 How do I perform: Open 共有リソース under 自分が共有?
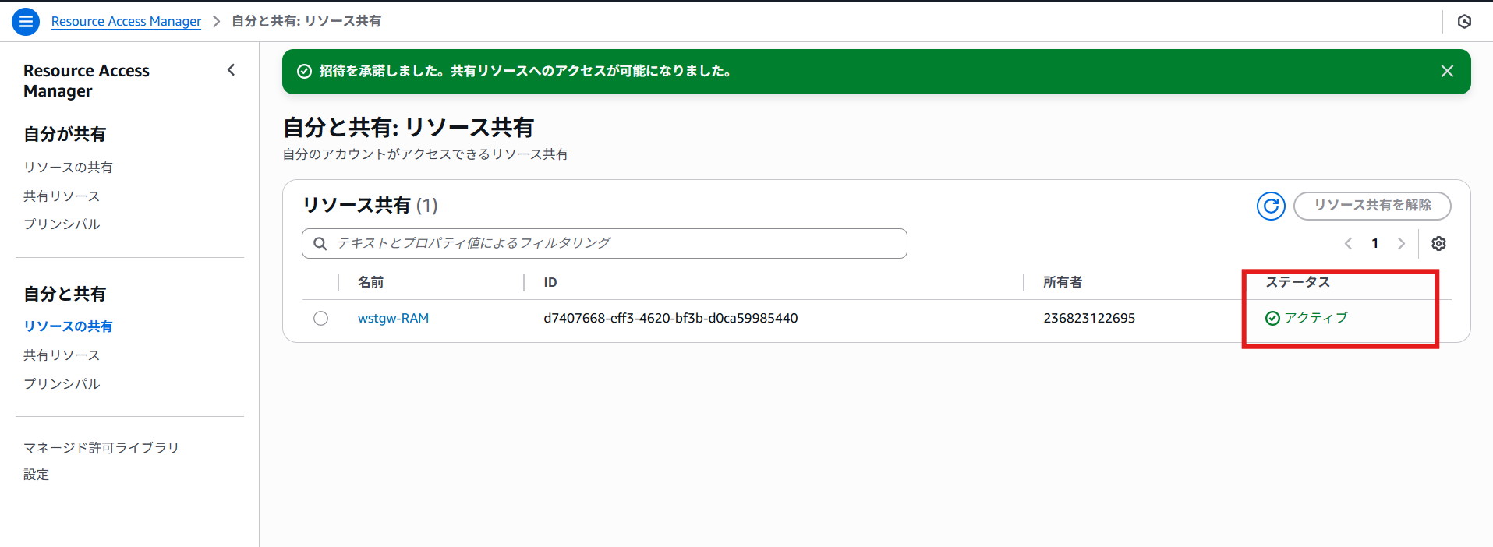[62, 196]
